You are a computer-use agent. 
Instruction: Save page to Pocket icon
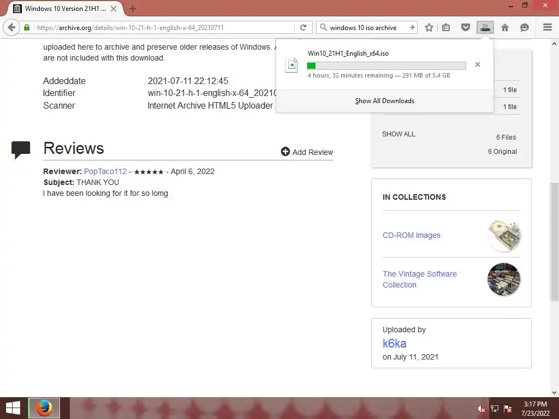point(465,27)
